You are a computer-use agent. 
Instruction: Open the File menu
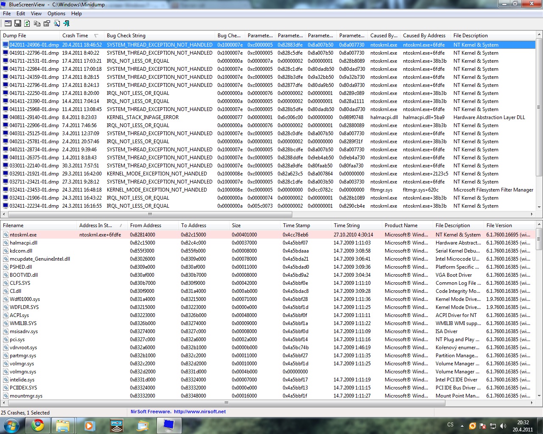tap(7, 14)
